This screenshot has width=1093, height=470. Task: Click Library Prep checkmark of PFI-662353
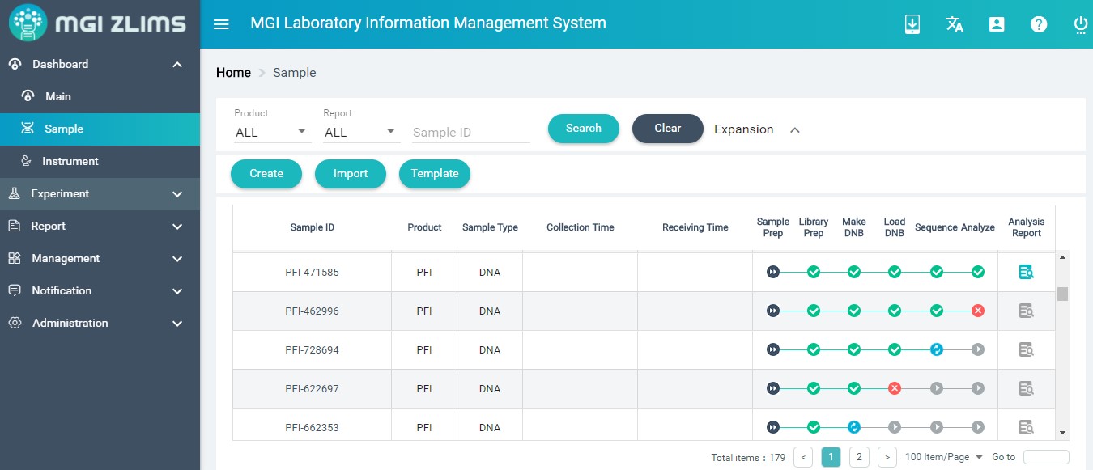814,427
